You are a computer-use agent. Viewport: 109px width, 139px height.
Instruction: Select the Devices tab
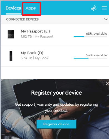click(13, 8)
